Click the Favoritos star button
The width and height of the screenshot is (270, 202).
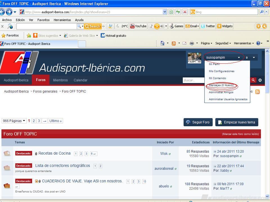pyautogui.click(x=10, y=35)
